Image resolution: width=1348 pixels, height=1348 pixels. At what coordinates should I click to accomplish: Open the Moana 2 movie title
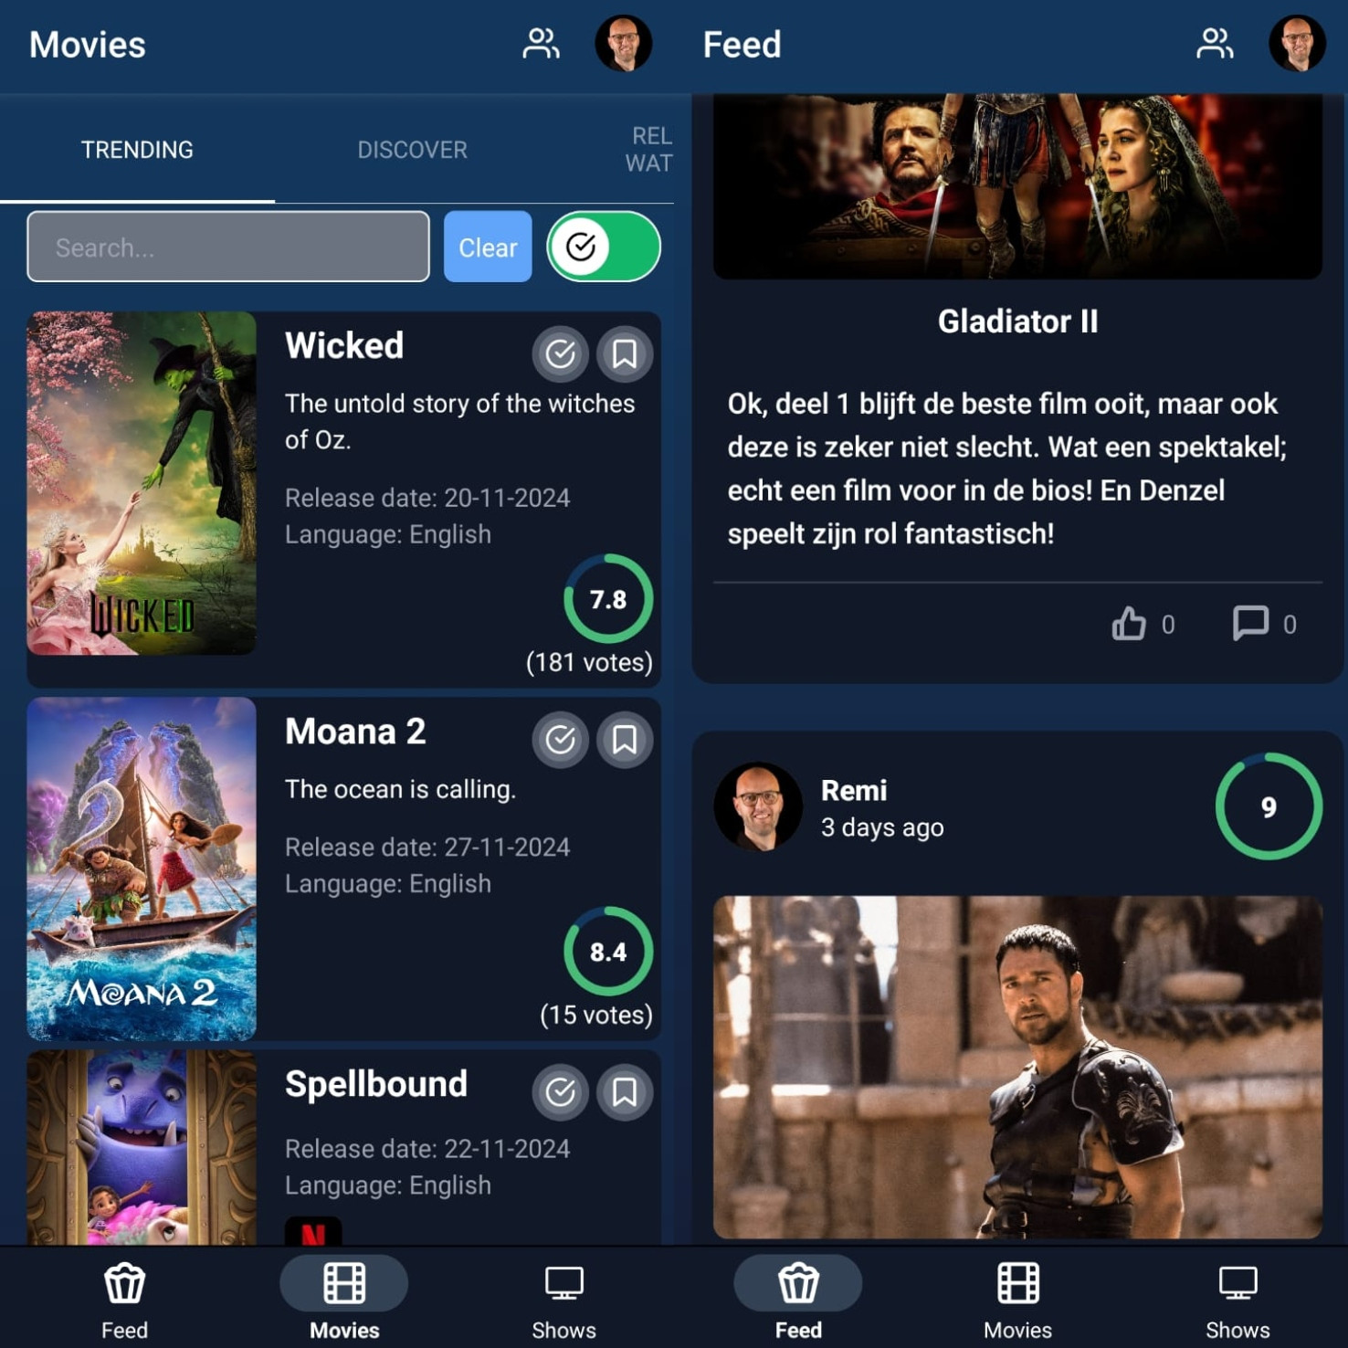tap(355, 732)
